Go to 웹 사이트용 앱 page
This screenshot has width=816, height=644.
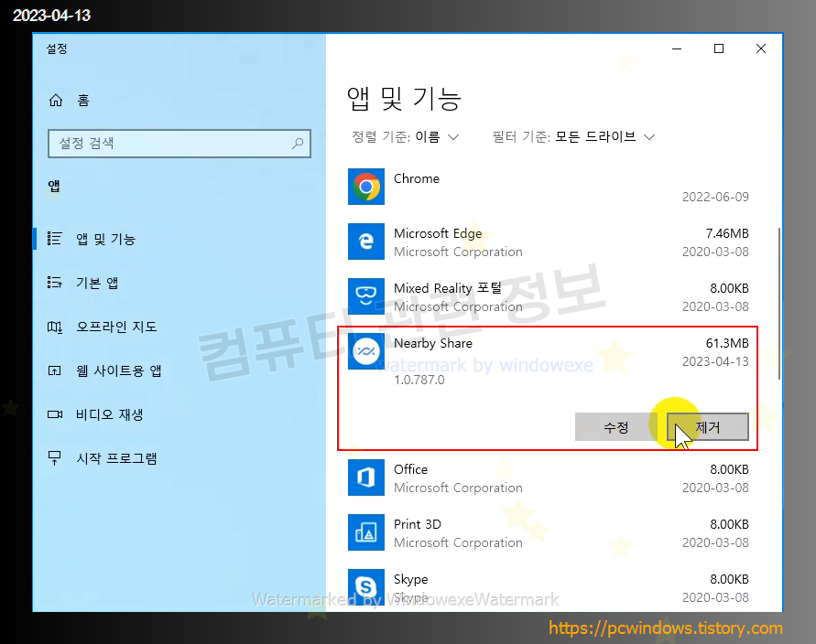click(119, 370)
